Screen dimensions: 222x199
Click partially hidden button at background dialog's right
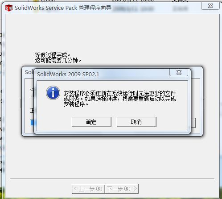(x=193, y=123)
